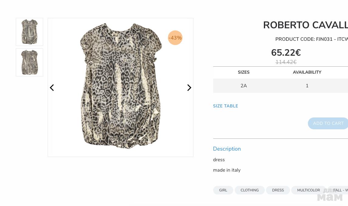Click the AVAILABILITY column header
This screenshot has height=206, width=348.
(307, 72)
